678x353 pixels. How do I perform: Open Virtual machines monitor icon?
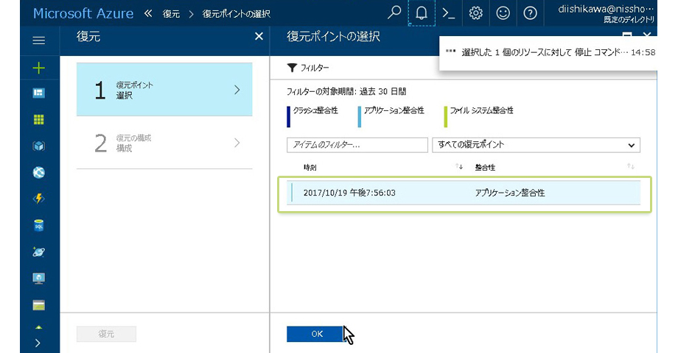(x=39, y=278)
